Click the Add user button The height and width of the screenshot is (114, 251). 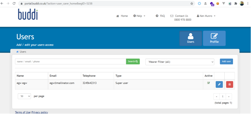tap(226, 62)
